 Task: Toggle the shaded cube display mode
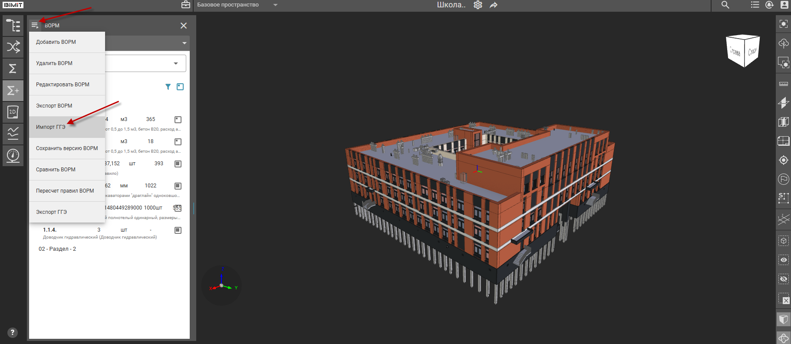tap(784, 320)
